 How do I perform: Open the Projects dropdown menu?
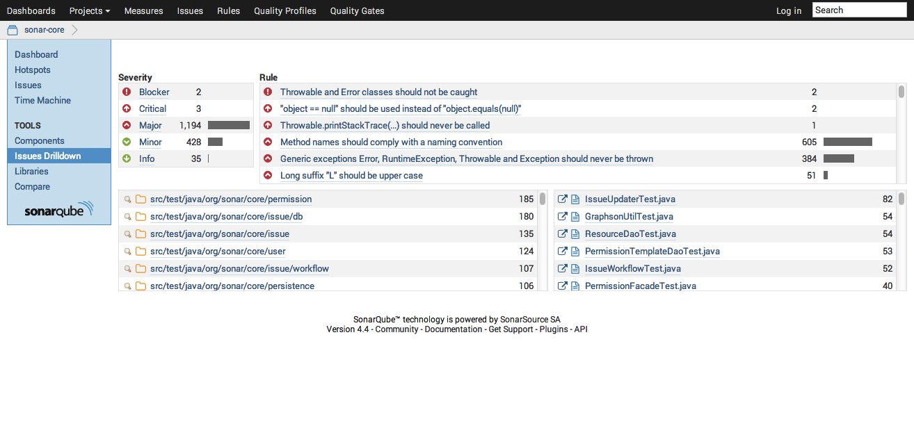pyautogui.click(x=90, y=10)
